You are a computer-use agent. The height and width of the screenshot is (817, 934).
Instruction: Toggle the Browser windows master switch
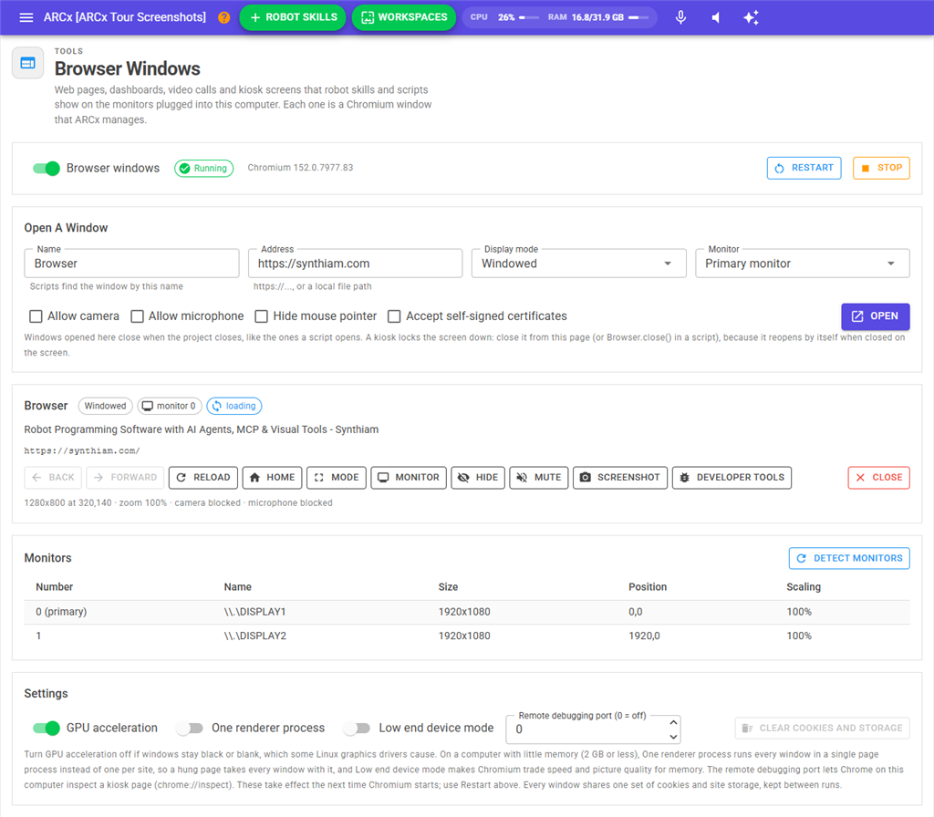pyautogui.click(x=47, y=169)
